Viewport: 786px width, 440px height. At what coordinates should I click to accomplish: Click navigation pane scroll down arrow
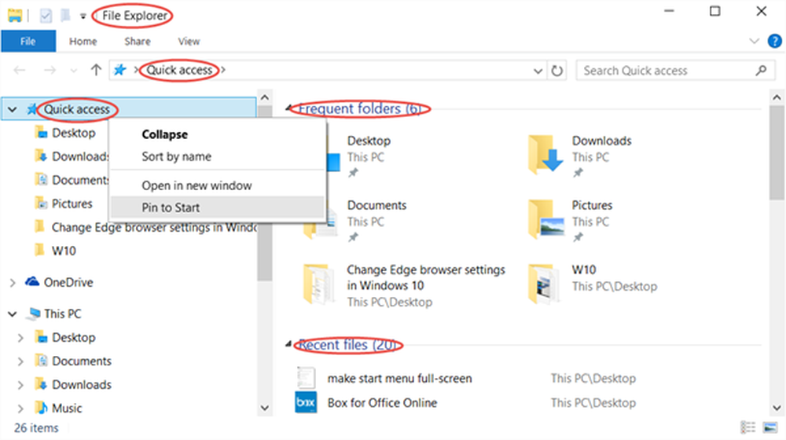(x=265, y=409)
